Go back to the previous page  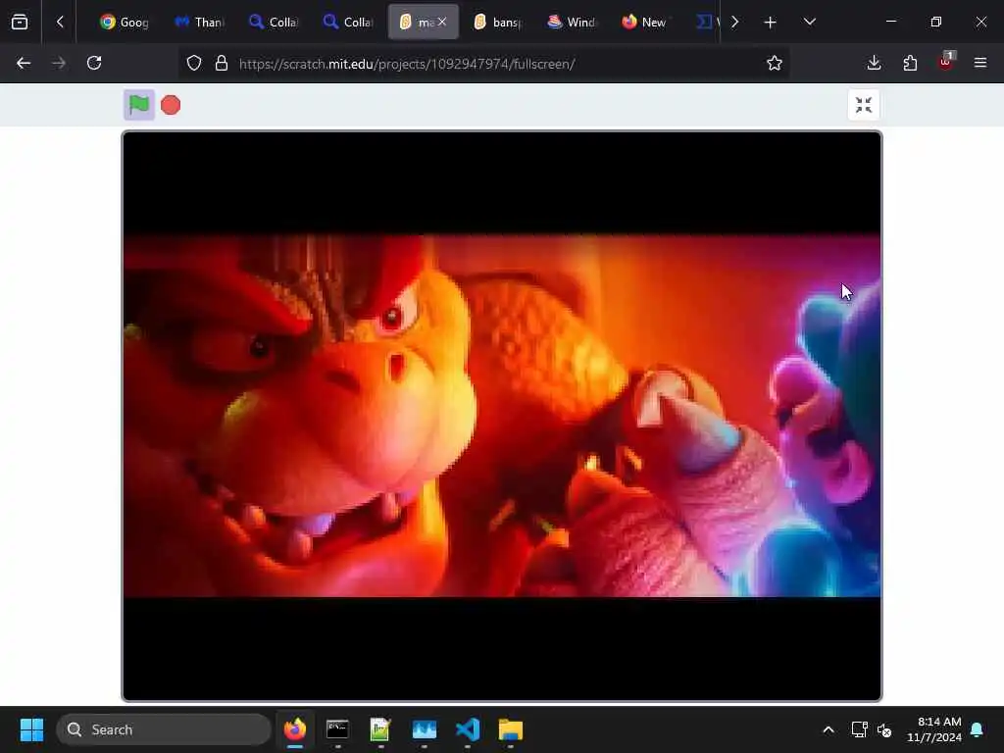coord(24,64)
